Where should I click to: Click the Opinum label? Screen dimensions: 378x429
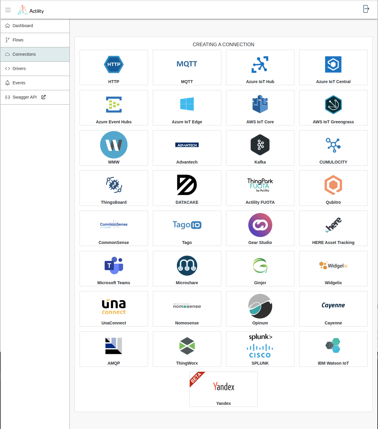click(260, 323)
